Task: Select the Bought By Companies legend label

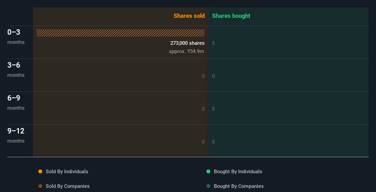Action: 239,186
